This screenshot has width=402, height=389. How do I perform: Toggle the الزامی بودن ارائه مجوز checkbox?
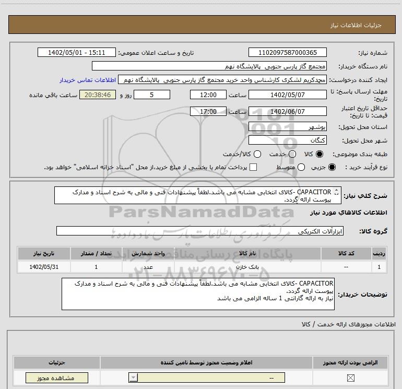[350, 378]
